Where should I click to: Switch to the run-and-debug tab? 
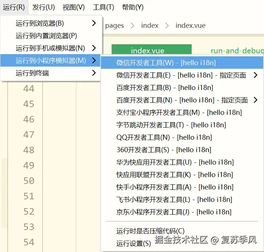point(237,50)
